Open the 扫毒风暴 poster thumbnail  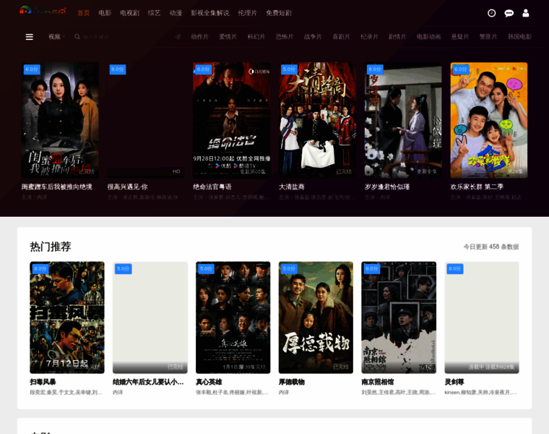click(67, 318)
